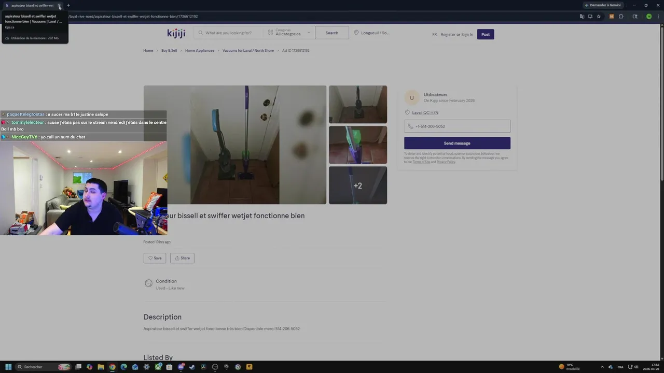Click the Post button
This screenshot has width=664, height=373.
(x=486, y=35)
